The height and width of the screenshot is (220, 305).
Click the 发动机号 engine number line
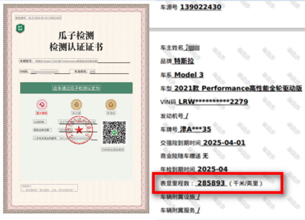(174, 116)
